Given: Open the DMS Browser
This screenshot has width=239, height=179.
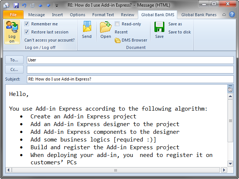Looking at the screenshot, I should coord(131,40).
